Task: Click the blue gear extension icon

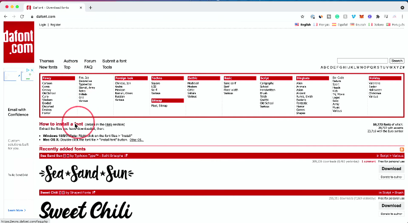Action: 370,17
